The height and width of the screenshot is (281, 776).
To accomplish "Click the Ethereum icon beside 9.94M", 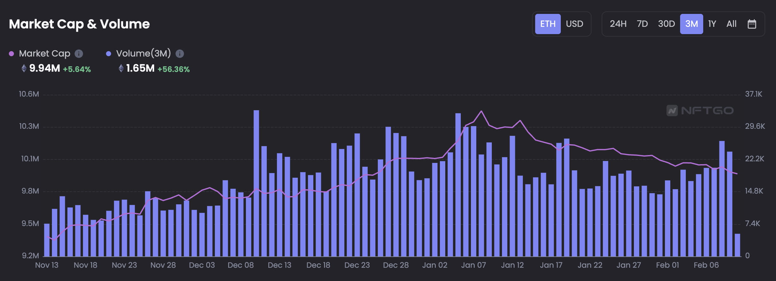I will point(24,68).
